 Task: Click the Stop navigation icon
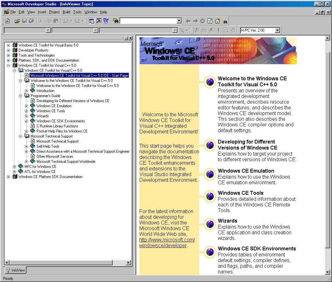tap(203, 21)
